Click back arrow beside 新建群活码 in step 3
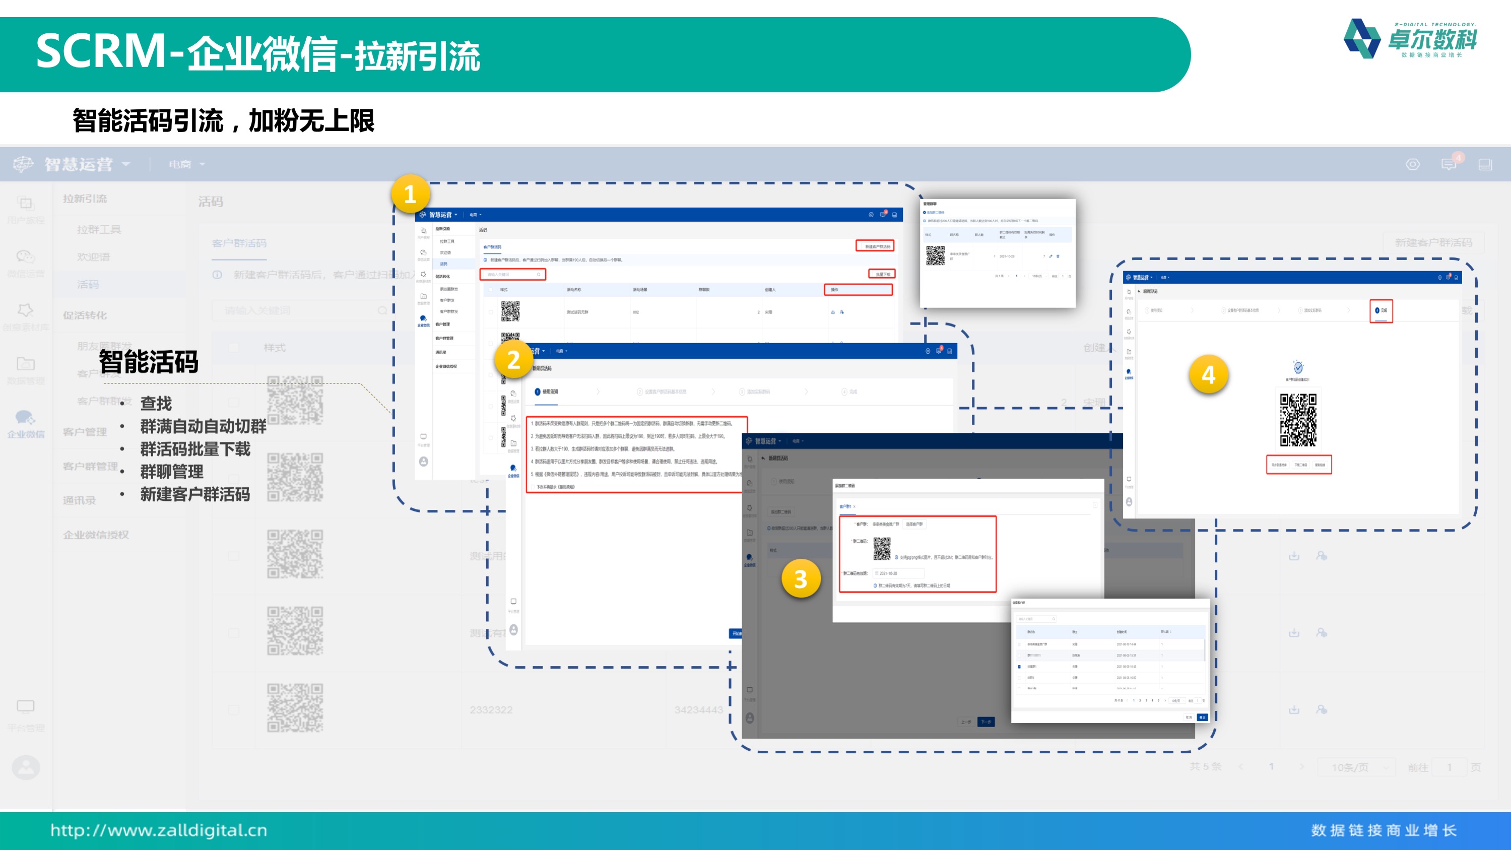Screen dimensions: 1511x850 click(x=763, y=458)
